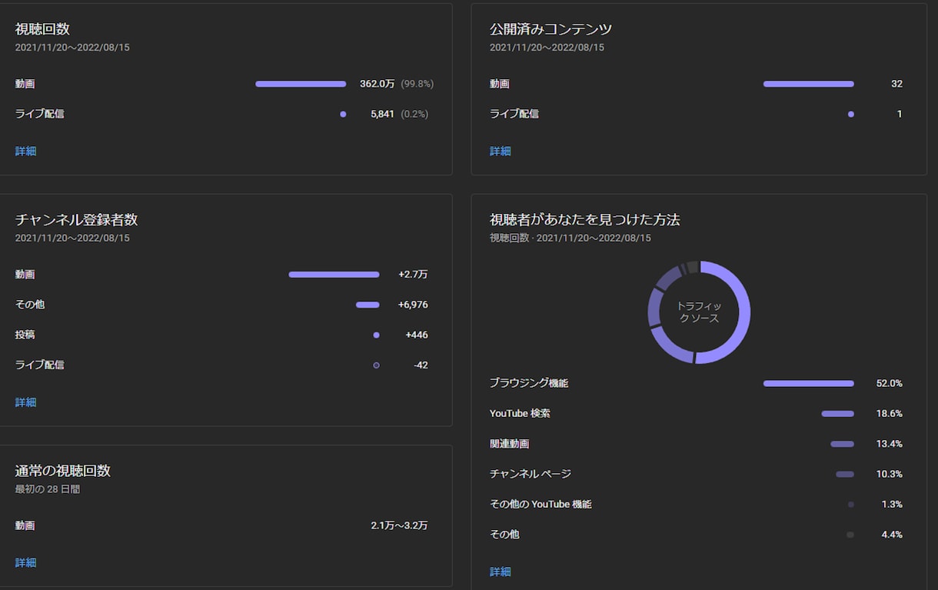
Task: Click the ブラウジング機能 traffic source label
Action: coord(529,383)
